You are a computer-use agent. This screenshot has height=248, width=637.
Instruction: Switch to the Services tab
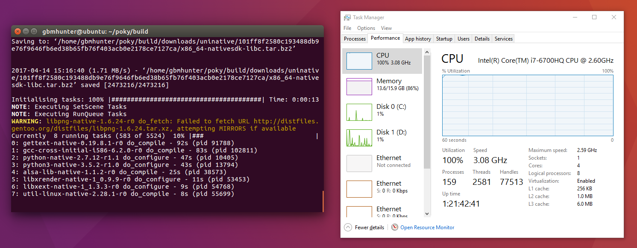(x=503, y=39)
